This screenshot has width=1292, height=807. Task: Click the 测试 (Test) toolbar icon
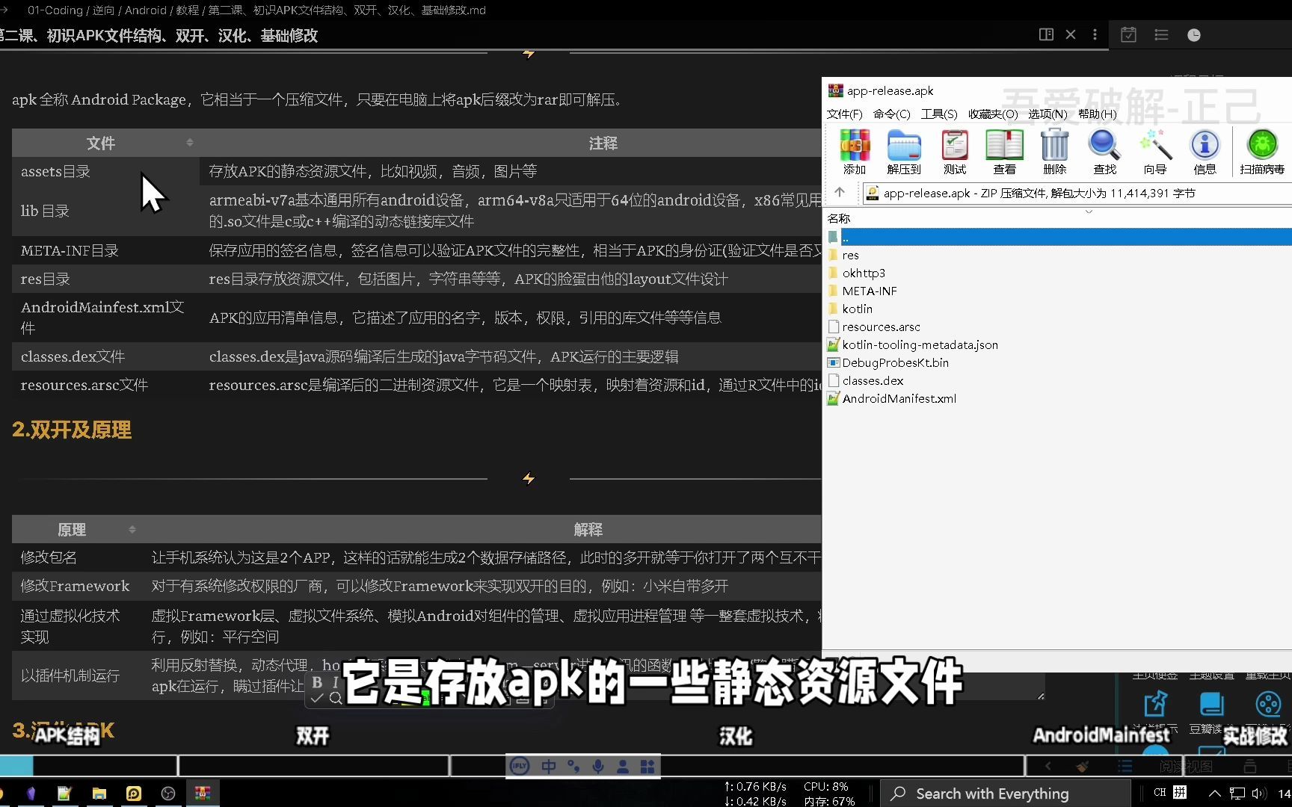point(955,152)
